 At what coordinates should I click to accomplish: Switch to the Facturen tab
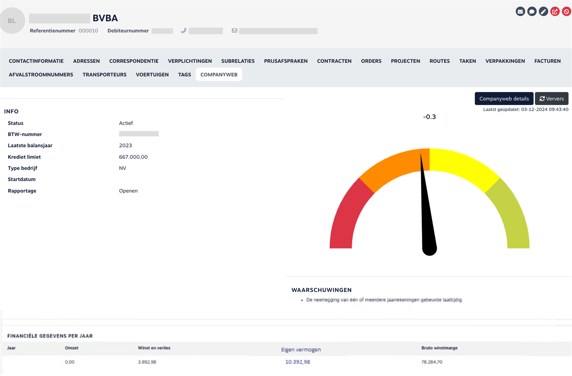click(547, 61)
